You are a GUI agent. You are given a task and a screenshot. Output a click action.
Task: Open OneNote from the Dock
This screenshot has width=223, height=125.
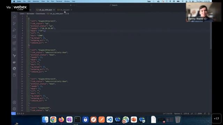pyautogui.click(x=69, y=119)
